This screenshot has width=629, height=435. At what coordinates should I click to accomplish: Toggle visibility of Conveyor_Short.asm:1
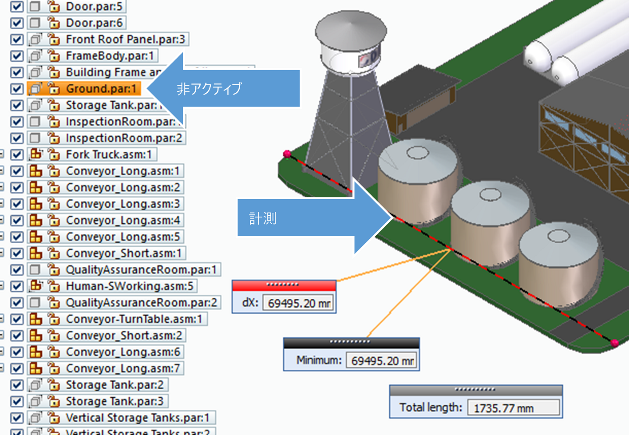coord(16,253)
